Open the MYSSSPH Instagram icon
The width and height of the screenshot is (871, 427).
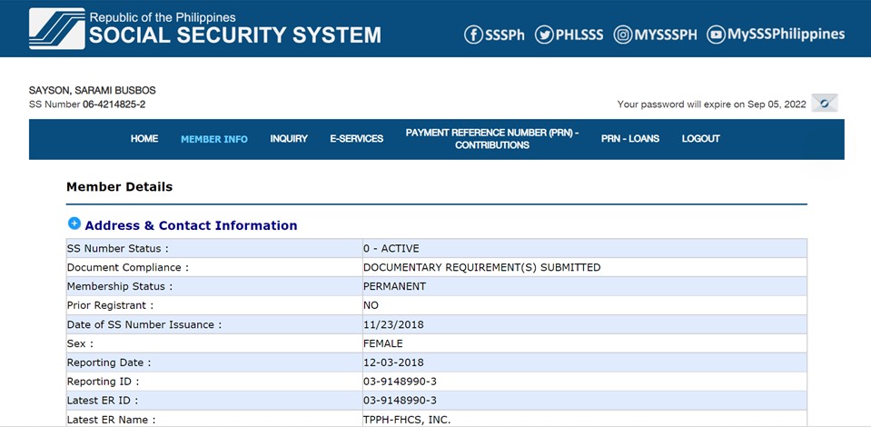click(623, 35)
